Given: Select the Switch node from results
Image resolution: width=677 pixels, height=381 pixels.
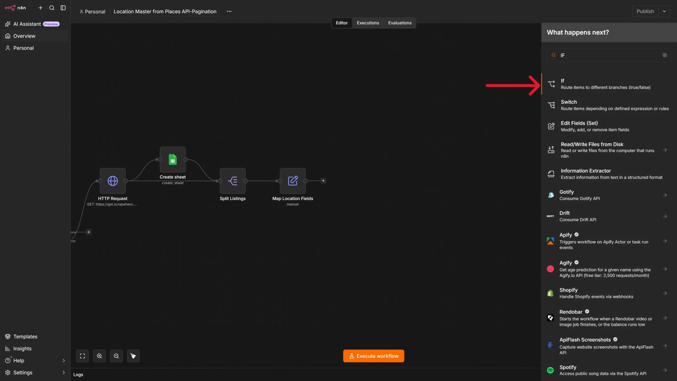Looking at the screenshot, I should click(609, 105).
